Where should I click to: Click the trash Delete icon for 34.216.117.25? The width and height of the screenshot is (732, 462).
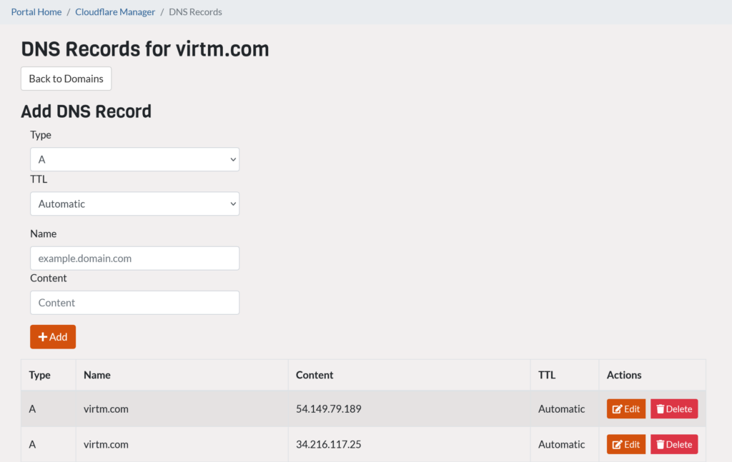pyautogui.click(x=661, y=444)
